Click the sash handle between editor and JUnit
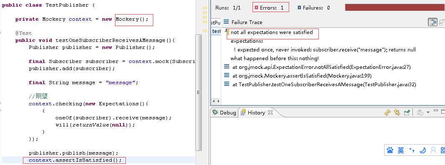The height and width of the screenshot is (165, 445). coord(209,82)
